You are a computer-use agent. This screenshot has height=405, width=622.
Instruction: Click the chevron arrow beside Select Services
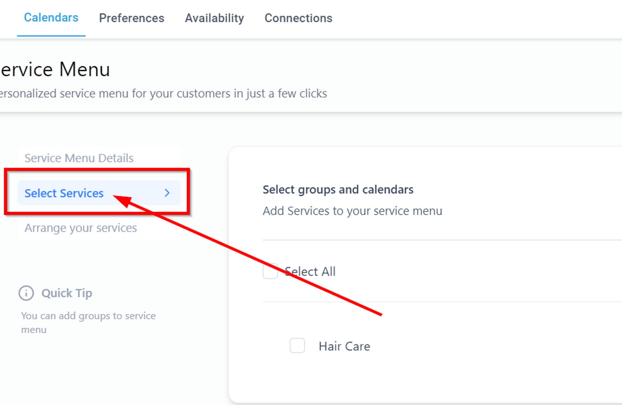[167, 193]
